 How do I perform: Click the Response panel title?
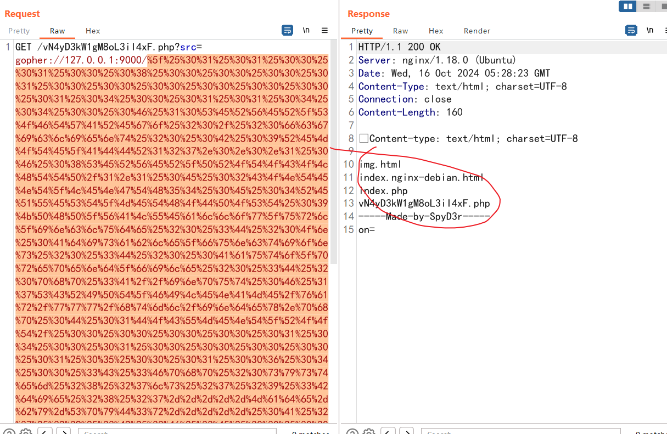pos(368,14)
